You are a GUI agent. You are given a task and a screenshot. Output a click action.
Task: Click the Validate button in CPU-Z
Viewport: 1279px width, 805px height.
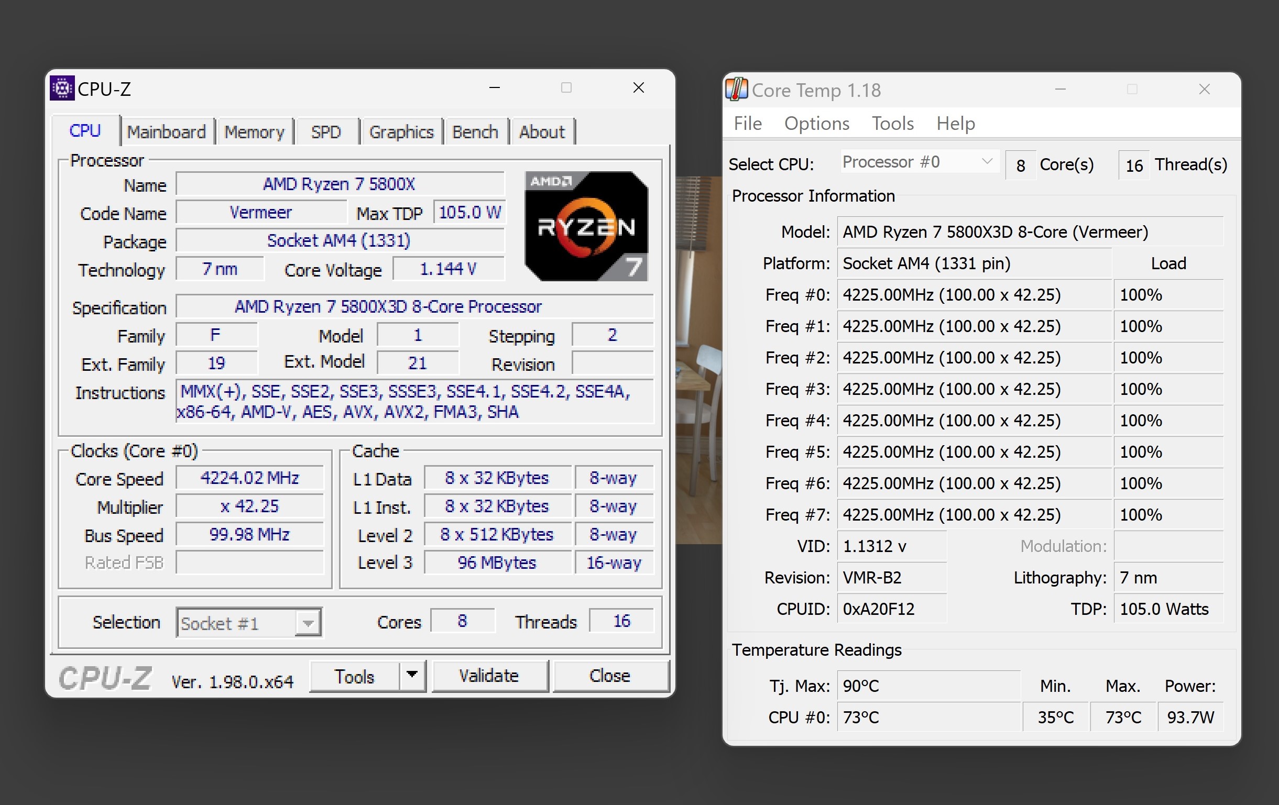(489, 676)
